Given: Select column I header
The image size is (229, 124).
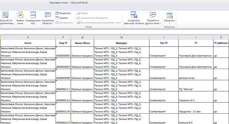Looking at the screenshot, I should (x=164, y=37).
